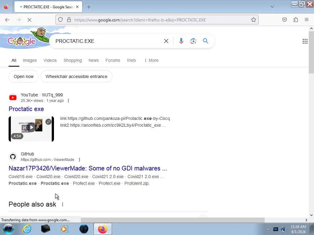Switch to the Web tab
Viewport: 314px width, 235px height.
coord(131,60)
